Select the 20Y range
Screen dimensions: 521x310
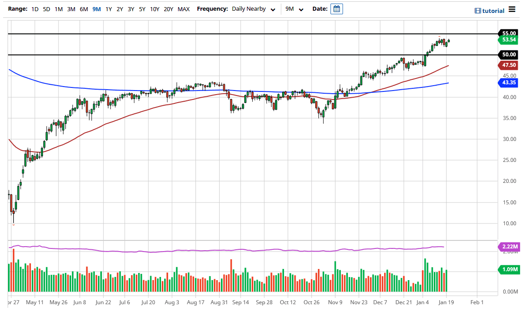(168, 8)
